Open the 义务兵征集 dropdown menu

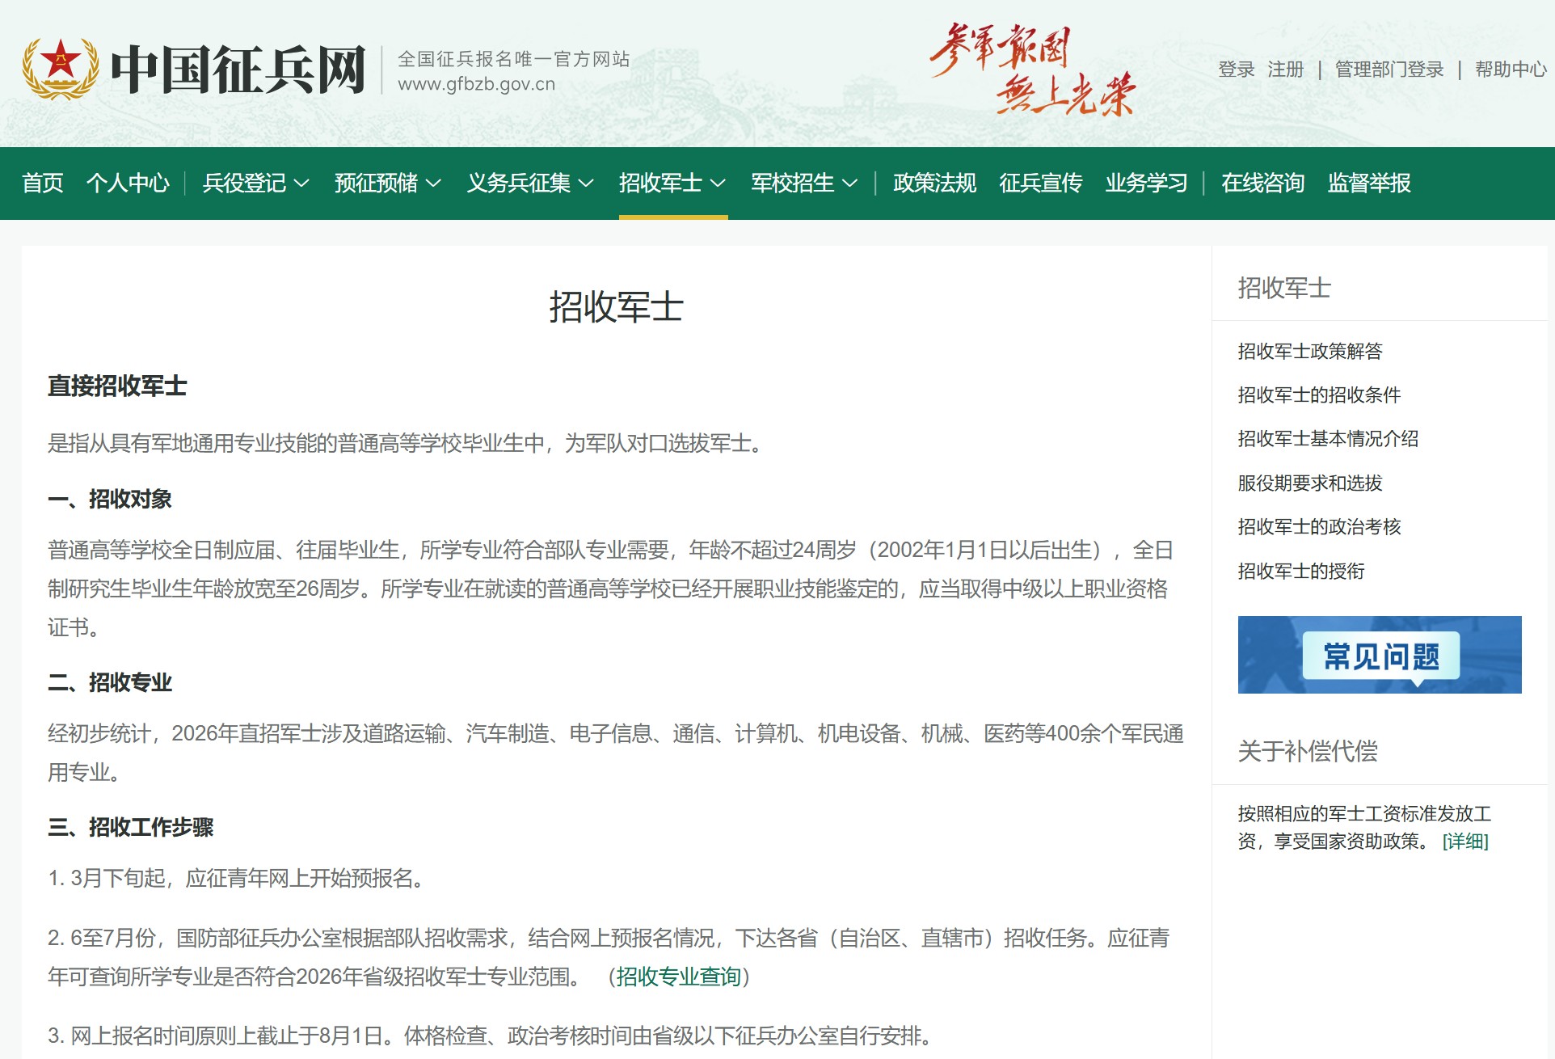pyautogui.click(x=530, y=184)
